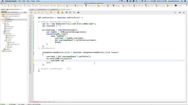This screenshot has height=105, width=188.
Task: Switch to the Index editor tab
Action: tap(32, 10)
